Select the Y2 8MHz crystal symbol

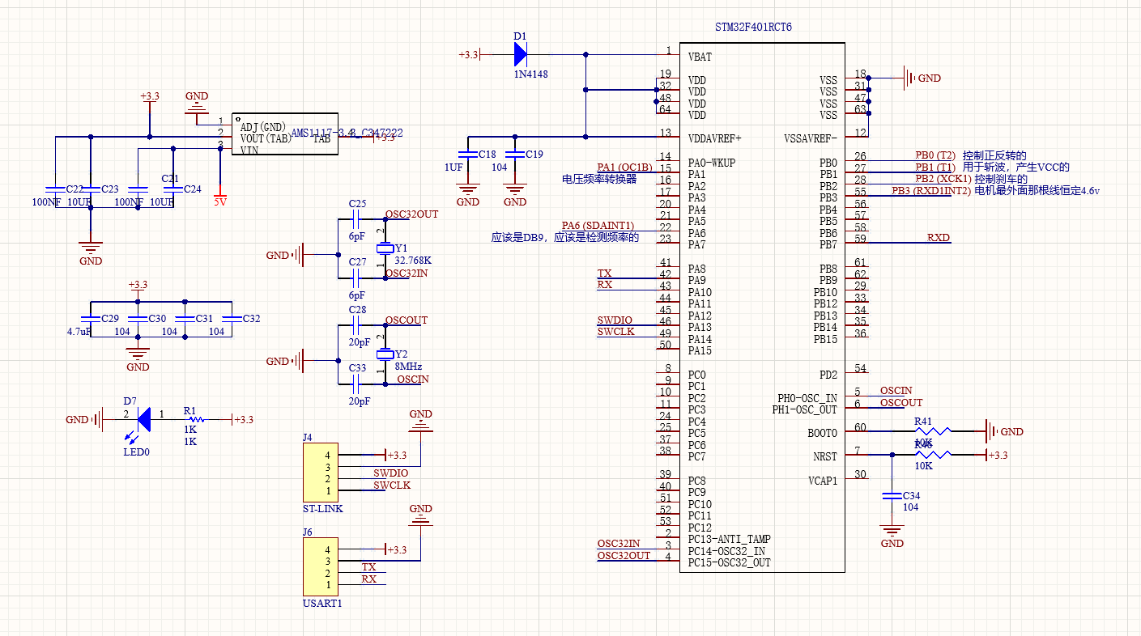click(385, 354)
